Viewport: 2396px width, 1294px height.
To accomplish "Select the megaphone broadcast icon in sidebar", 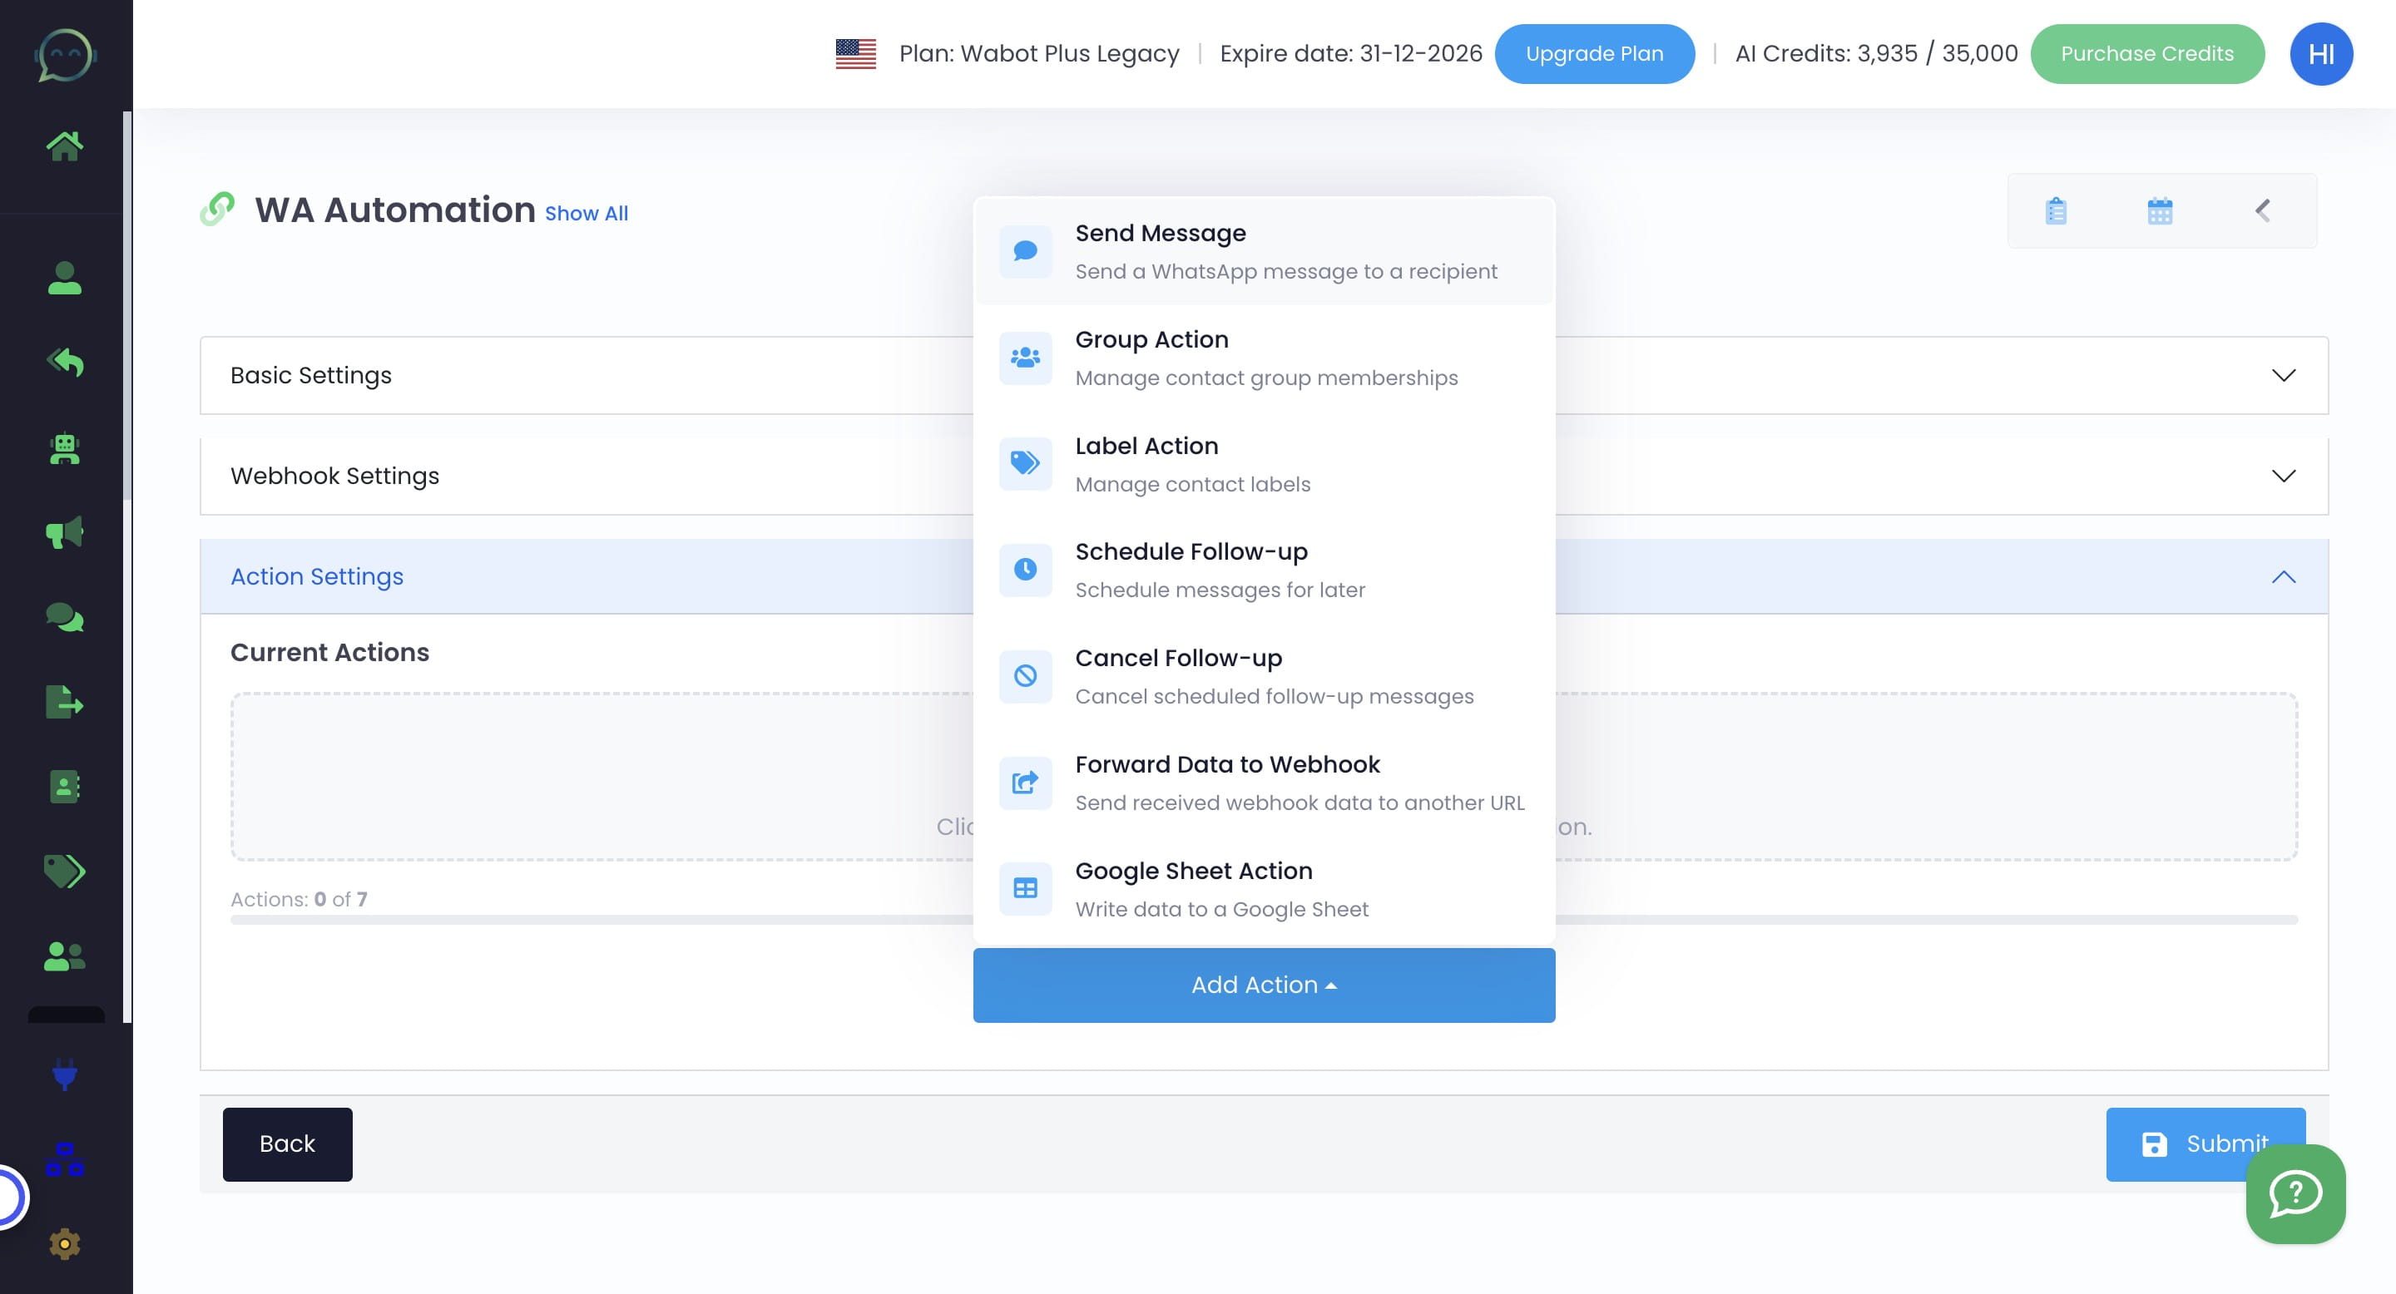I will [x=66, y=531].
